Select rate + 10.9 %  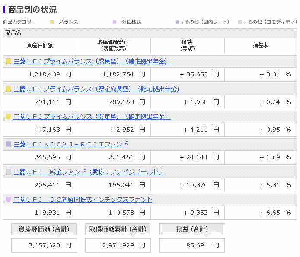[x=275, y=157]
